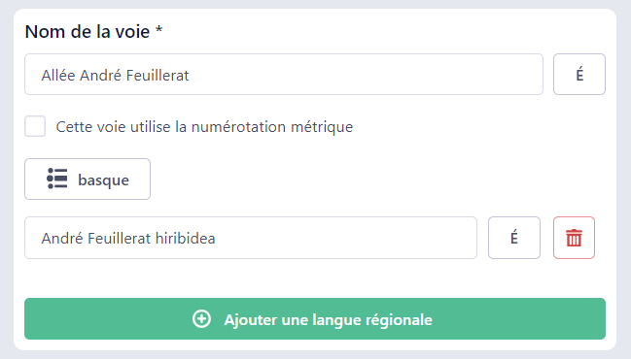Delete the basque name with trash icon
631x359 pixels.
[x=574, y=238]
